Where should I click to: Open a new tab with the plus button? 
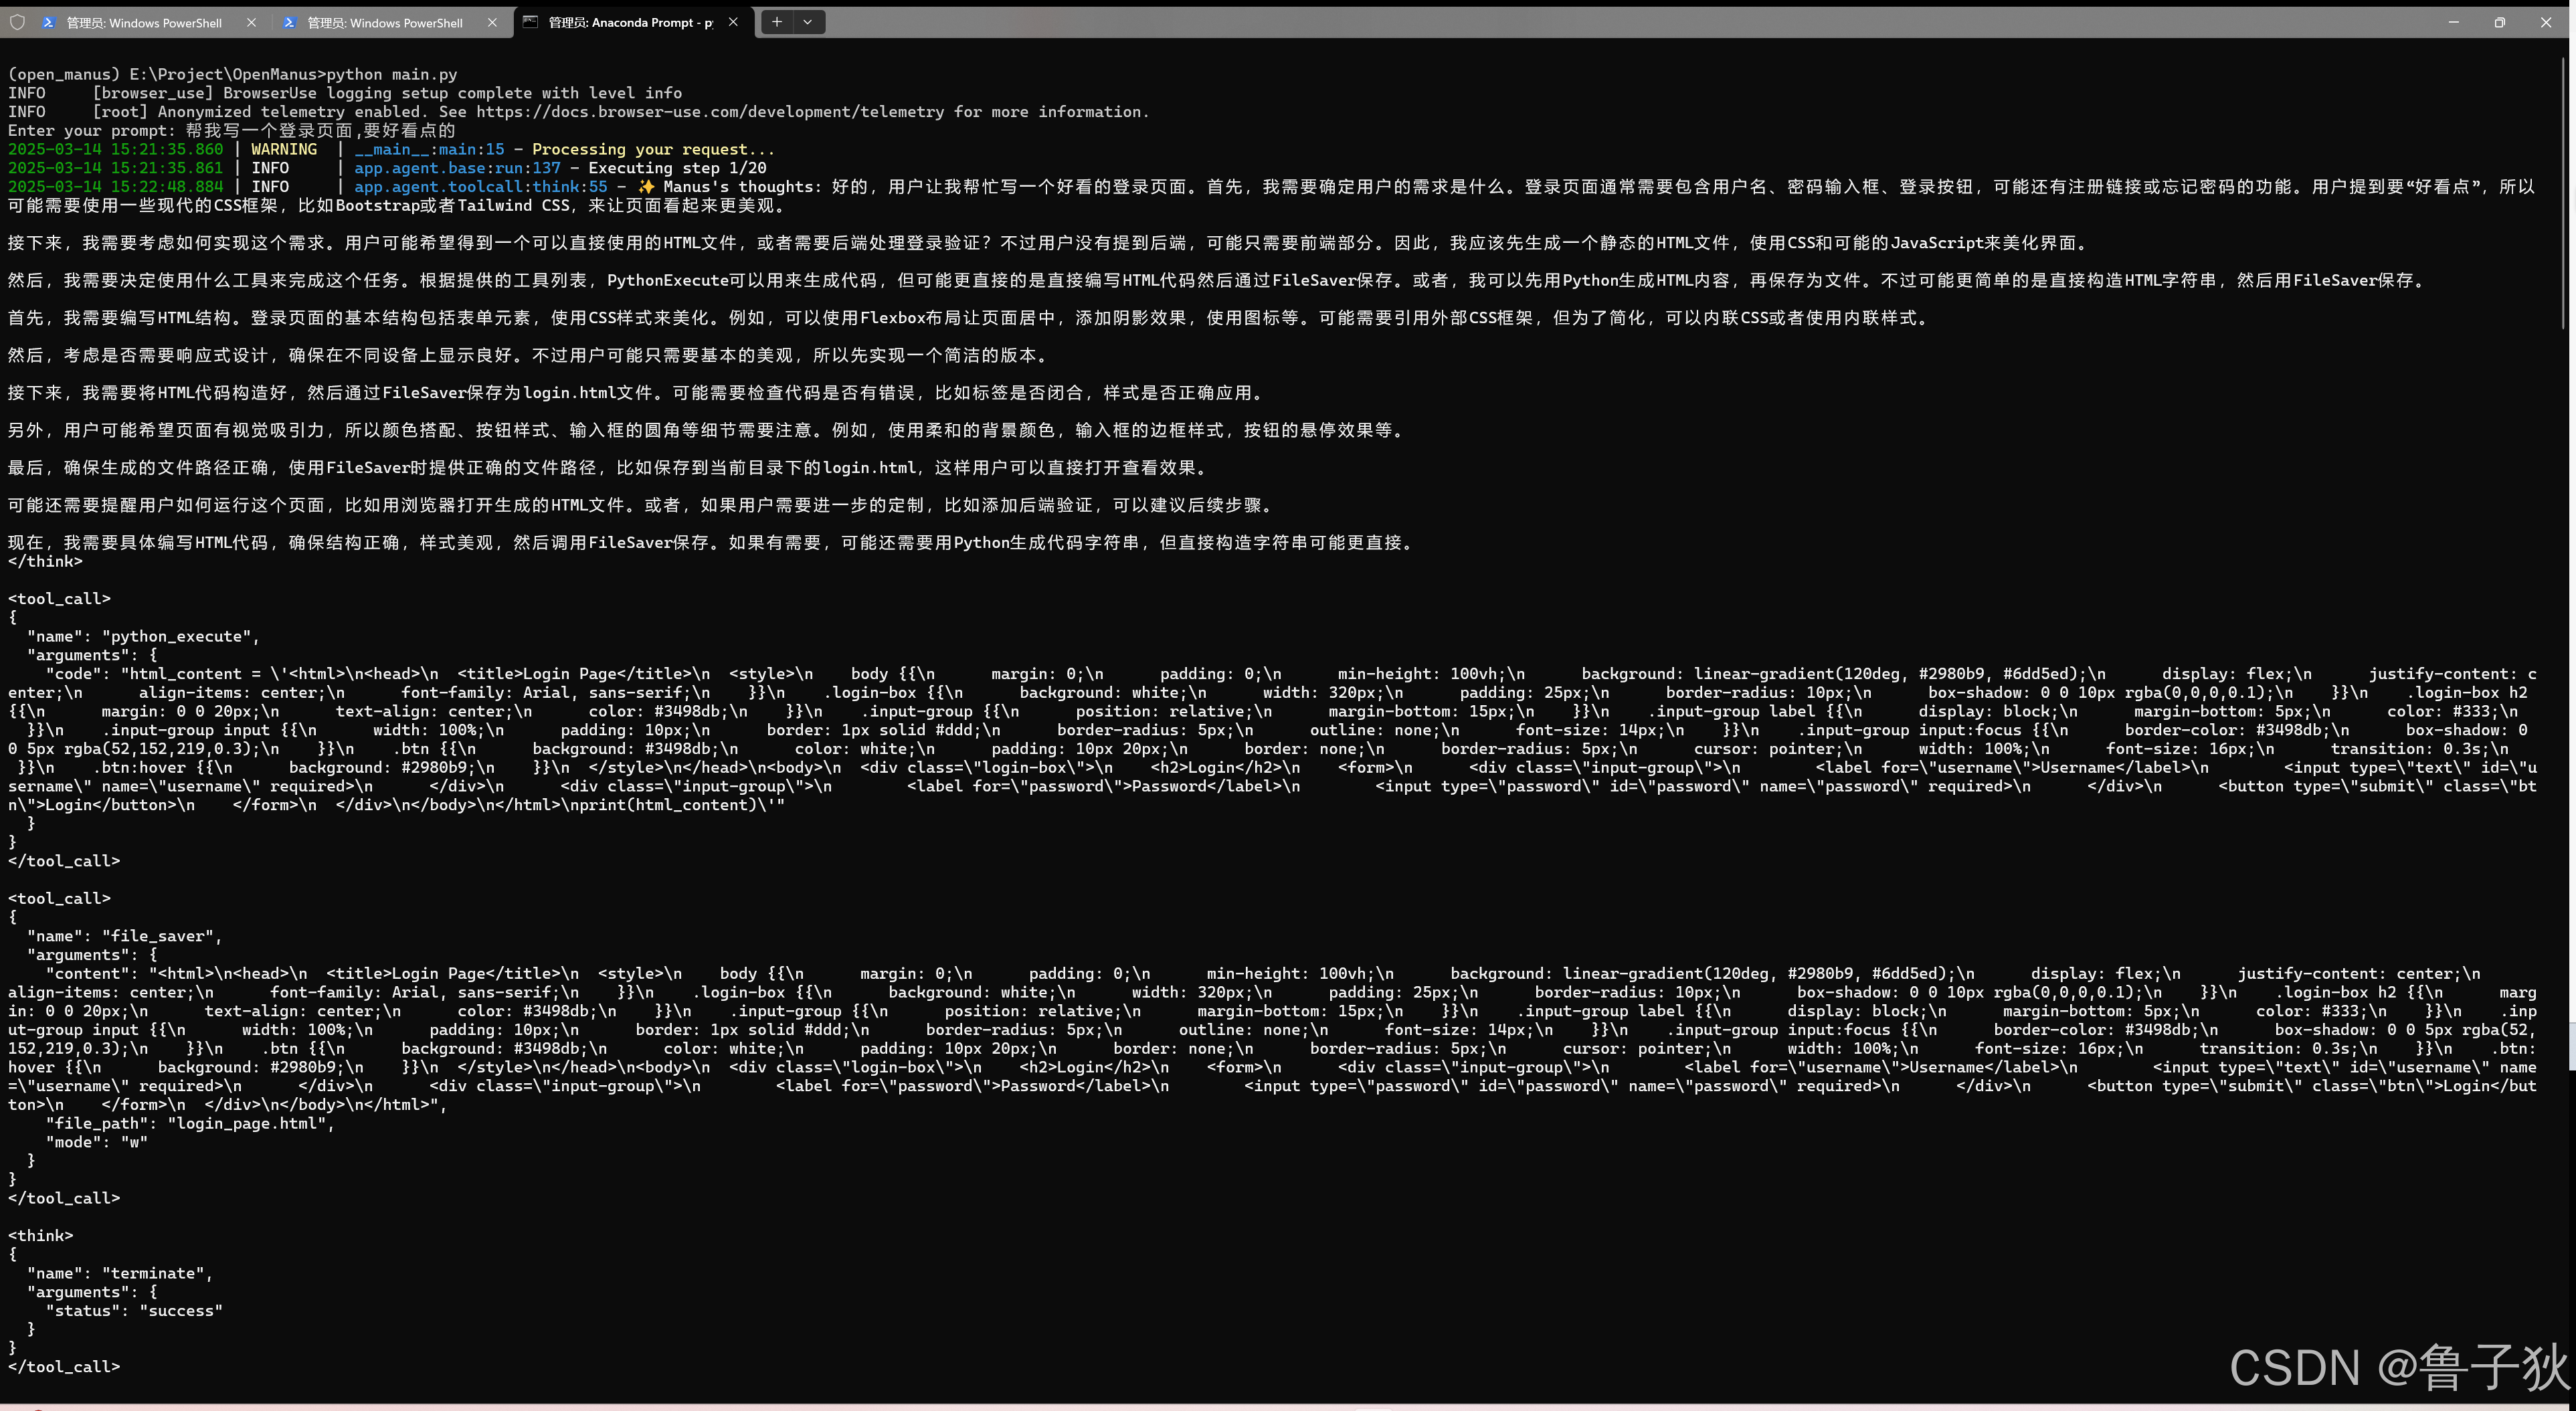click(x=777, y=22)
